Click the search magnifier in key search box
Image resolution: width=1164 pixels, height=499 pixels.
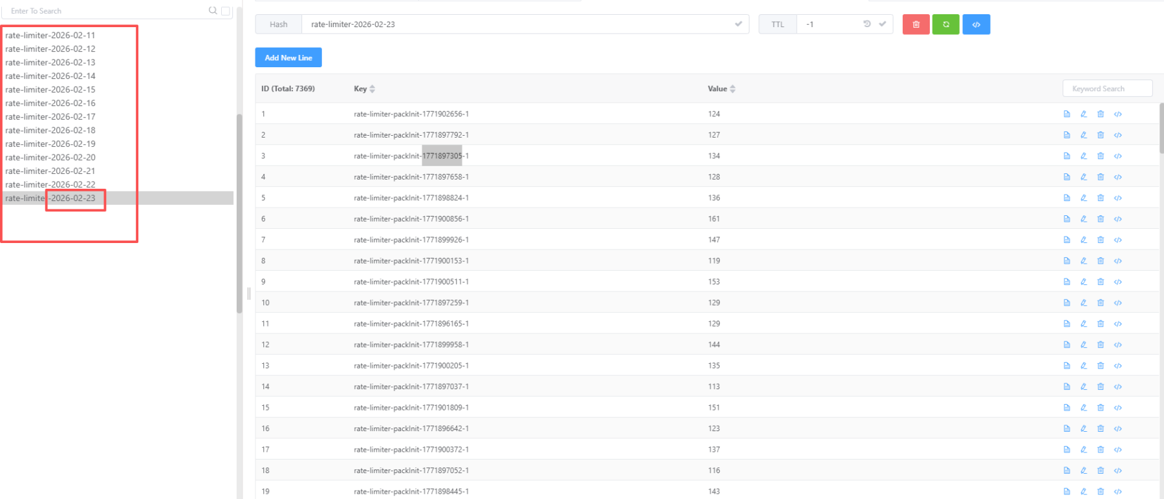point(213,10)
